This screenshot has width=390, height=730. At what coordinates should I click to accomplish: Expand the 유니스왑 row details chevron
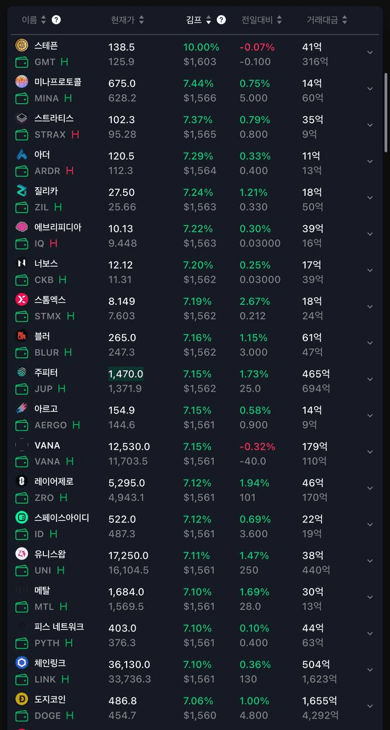370,561
